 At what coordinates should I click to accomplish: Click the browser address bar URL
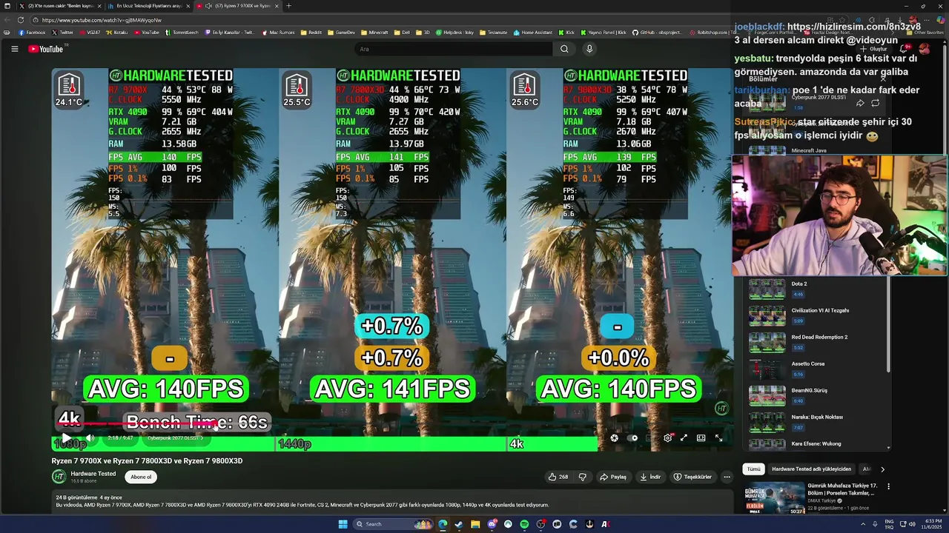point(102,20)
